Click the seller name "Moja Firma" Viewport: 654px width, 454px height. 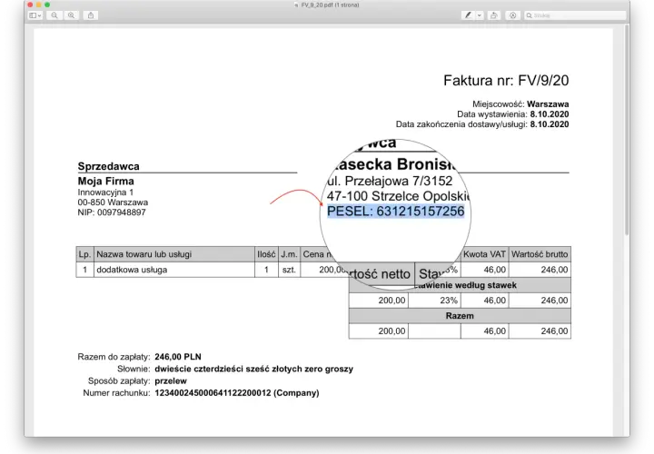click(x=106, y=182)
